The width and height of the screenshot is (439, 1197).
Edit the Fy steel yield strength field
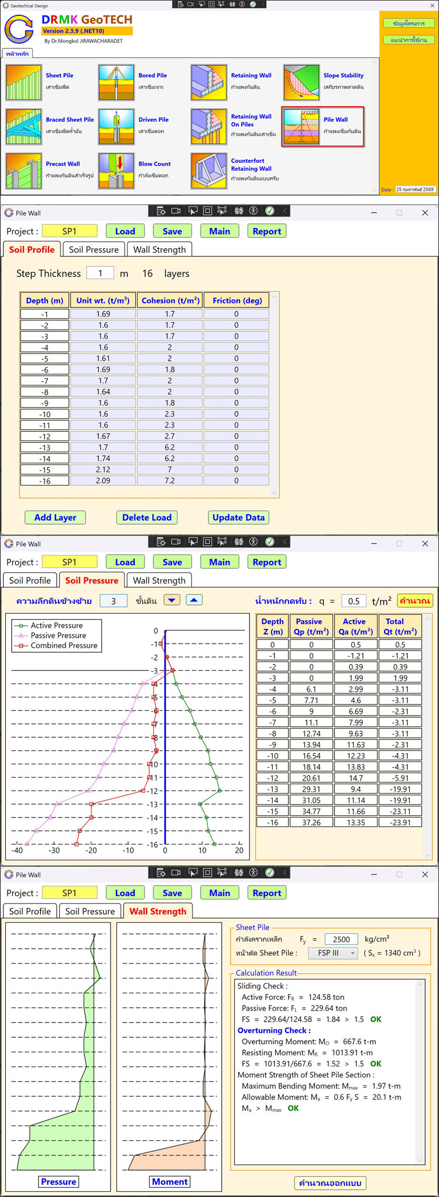click(x=341, y=939)
